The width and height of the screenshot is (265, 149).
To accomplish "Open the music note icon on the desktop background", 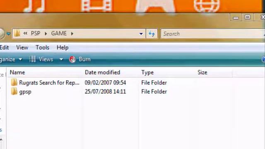I will point(34,6).
